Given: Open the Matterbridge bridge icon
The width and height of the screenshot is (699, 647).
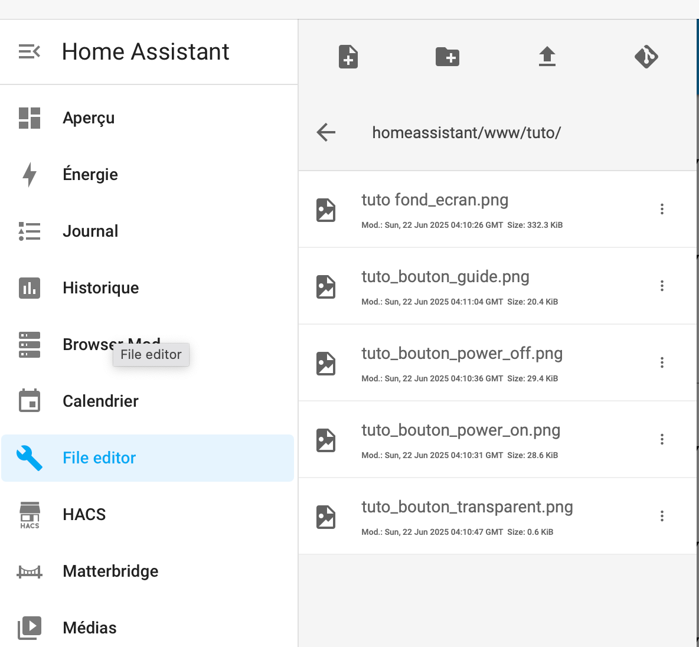Looking at the screenshot, I should [30, 571].
